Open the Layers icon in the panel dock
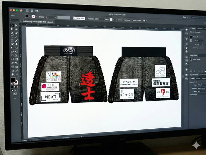This screenshot has height=155, width=206. [x=186, y=75]
